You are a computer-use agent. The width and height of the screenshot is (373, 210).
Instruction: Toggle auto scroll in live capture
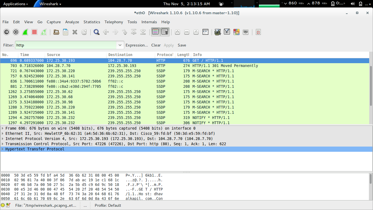click(x=165, y=32)
